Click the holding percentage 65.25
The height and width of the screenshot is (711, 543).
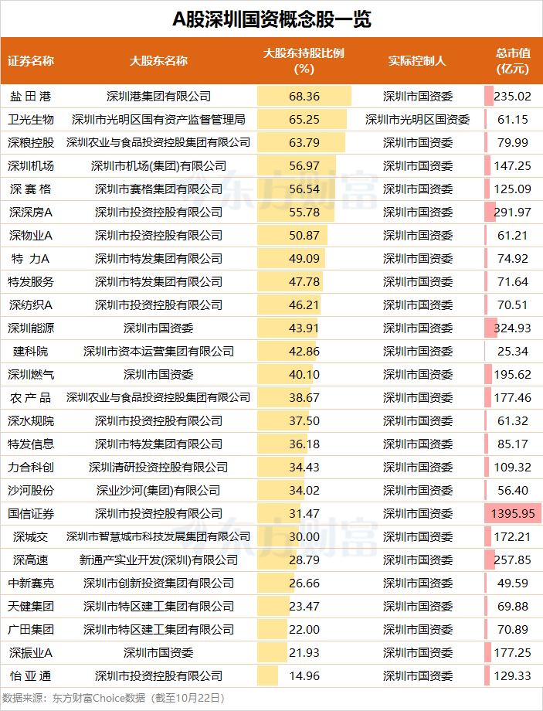(304, 119)
